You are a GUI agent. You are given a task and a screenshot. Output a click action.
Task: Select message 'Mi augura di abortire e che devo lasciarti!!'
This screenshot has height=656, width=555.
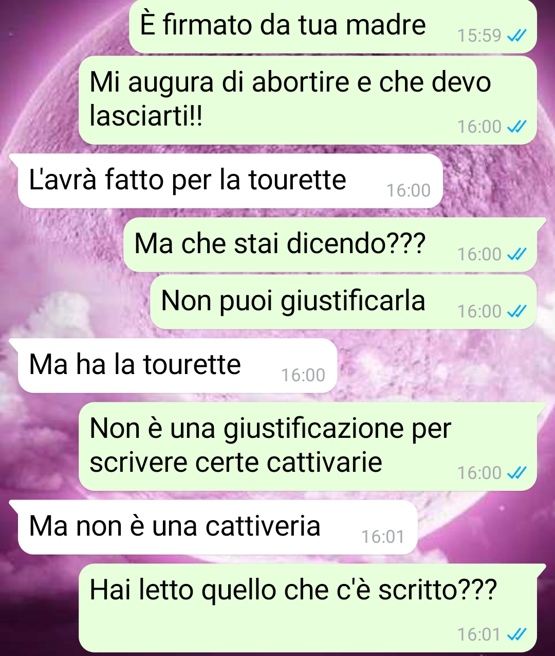(x=308, y=100)
